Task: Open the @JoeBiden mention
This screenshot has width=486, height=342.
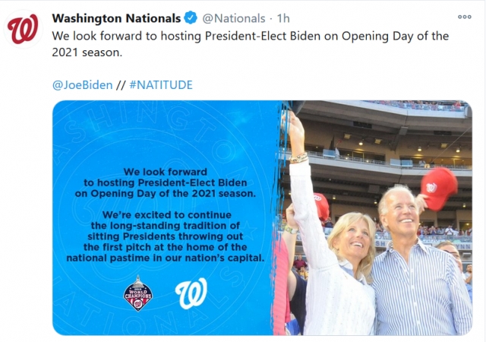Action: click(83, 84)
